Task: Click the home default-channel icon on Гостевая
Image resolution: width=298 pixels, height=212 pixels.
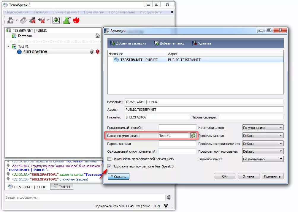Action: [x=97, y=36]
